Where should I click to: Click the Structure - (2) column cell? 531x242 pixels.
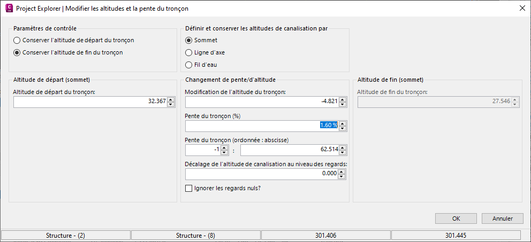(x=66, y=236)
